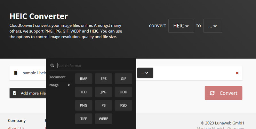Open the HEIC source format dropdown
256x129 pixels.
pos(181,26)
